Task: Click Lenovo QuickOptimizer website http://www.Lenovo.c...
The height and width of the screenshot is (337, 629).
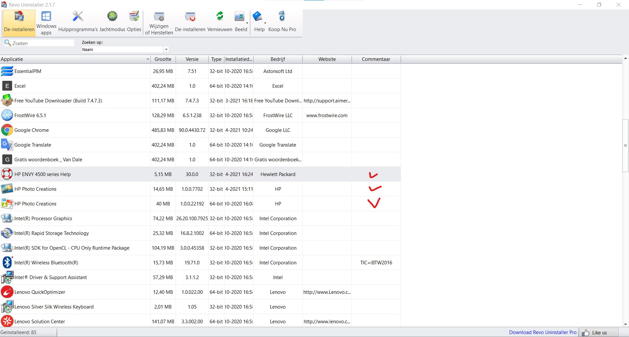Action: (x=327, y=292)
